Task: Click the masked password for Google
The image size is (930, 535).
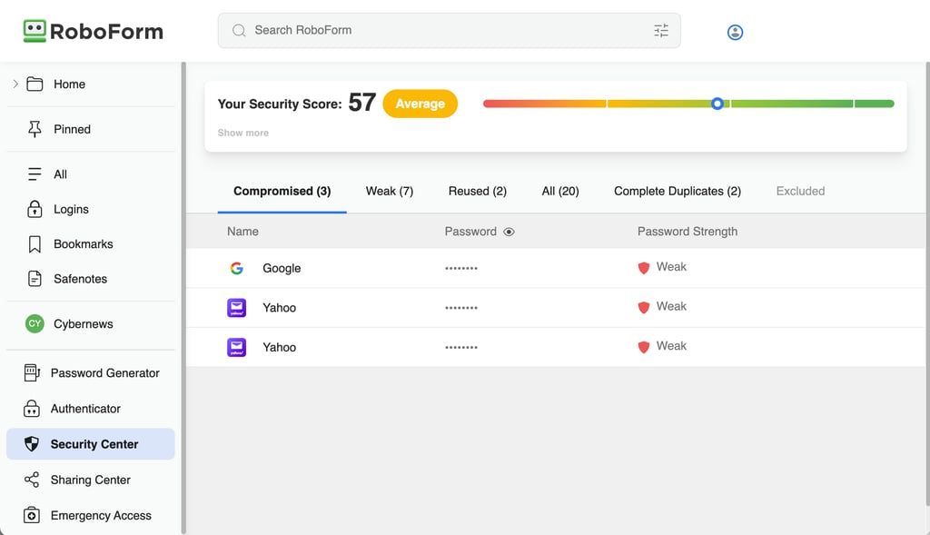Action: click(461, 268)
